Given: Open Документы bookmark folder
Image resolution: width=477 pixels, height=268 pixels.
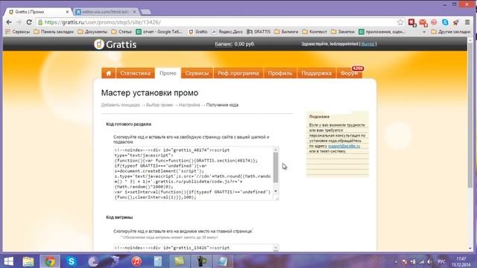Looking at the screenshot, I should click(x=92, y=31).
